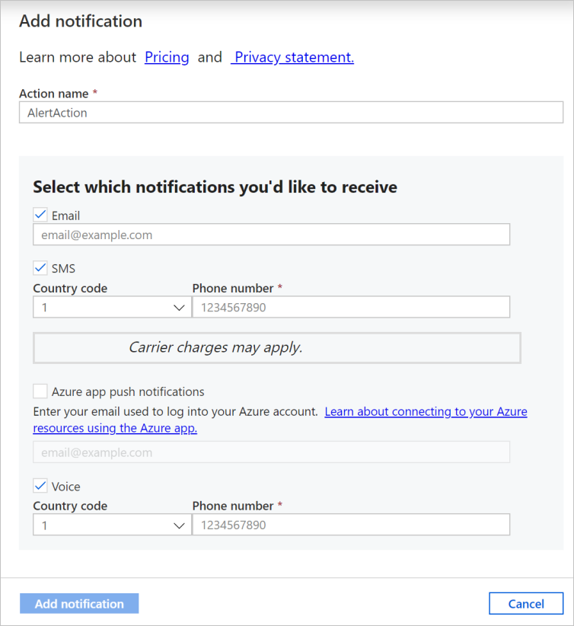Open the Pricing link

point(167,57)
